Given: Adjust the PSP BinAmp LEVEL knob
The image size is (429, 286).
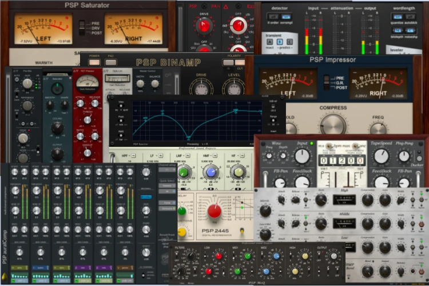Looking at the screenshot, I should pos(233,89).
